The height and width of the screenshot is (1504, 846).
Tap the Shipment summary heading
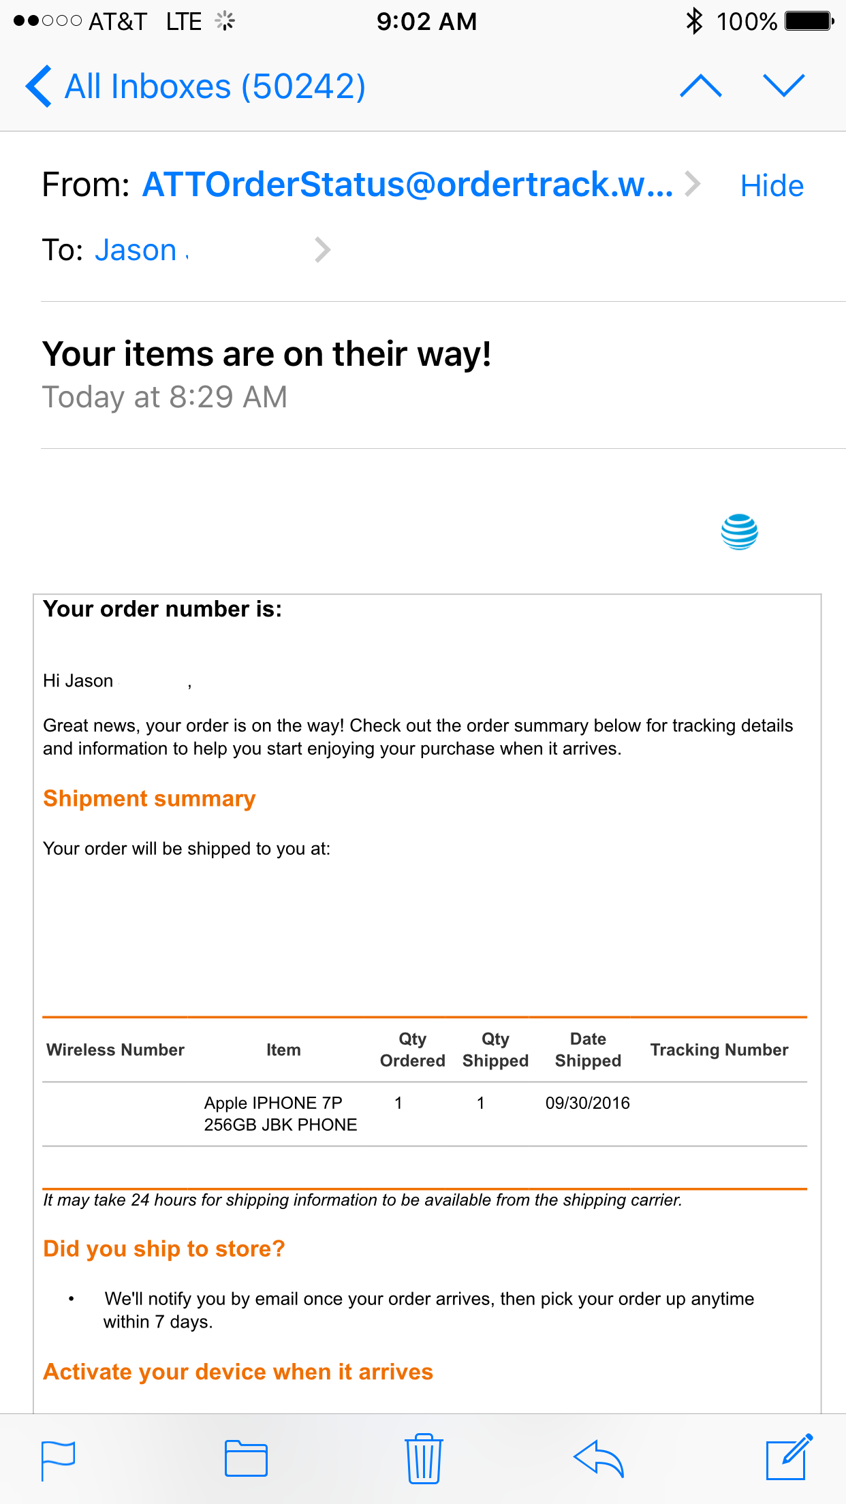click(149, 798)
